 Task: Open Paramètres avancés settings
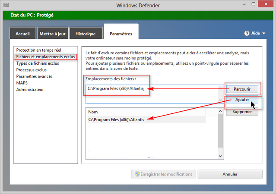34,76
